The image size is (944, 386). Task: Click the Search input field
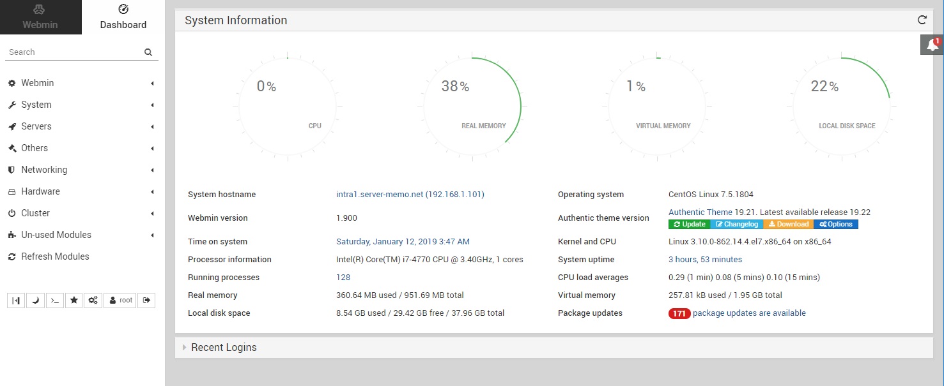click(74, 52)
